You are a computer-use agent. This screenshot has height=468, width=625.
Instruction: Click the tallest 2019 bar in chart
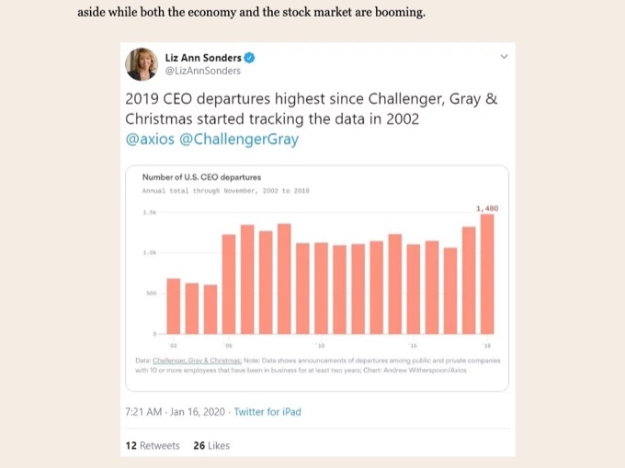487,273
